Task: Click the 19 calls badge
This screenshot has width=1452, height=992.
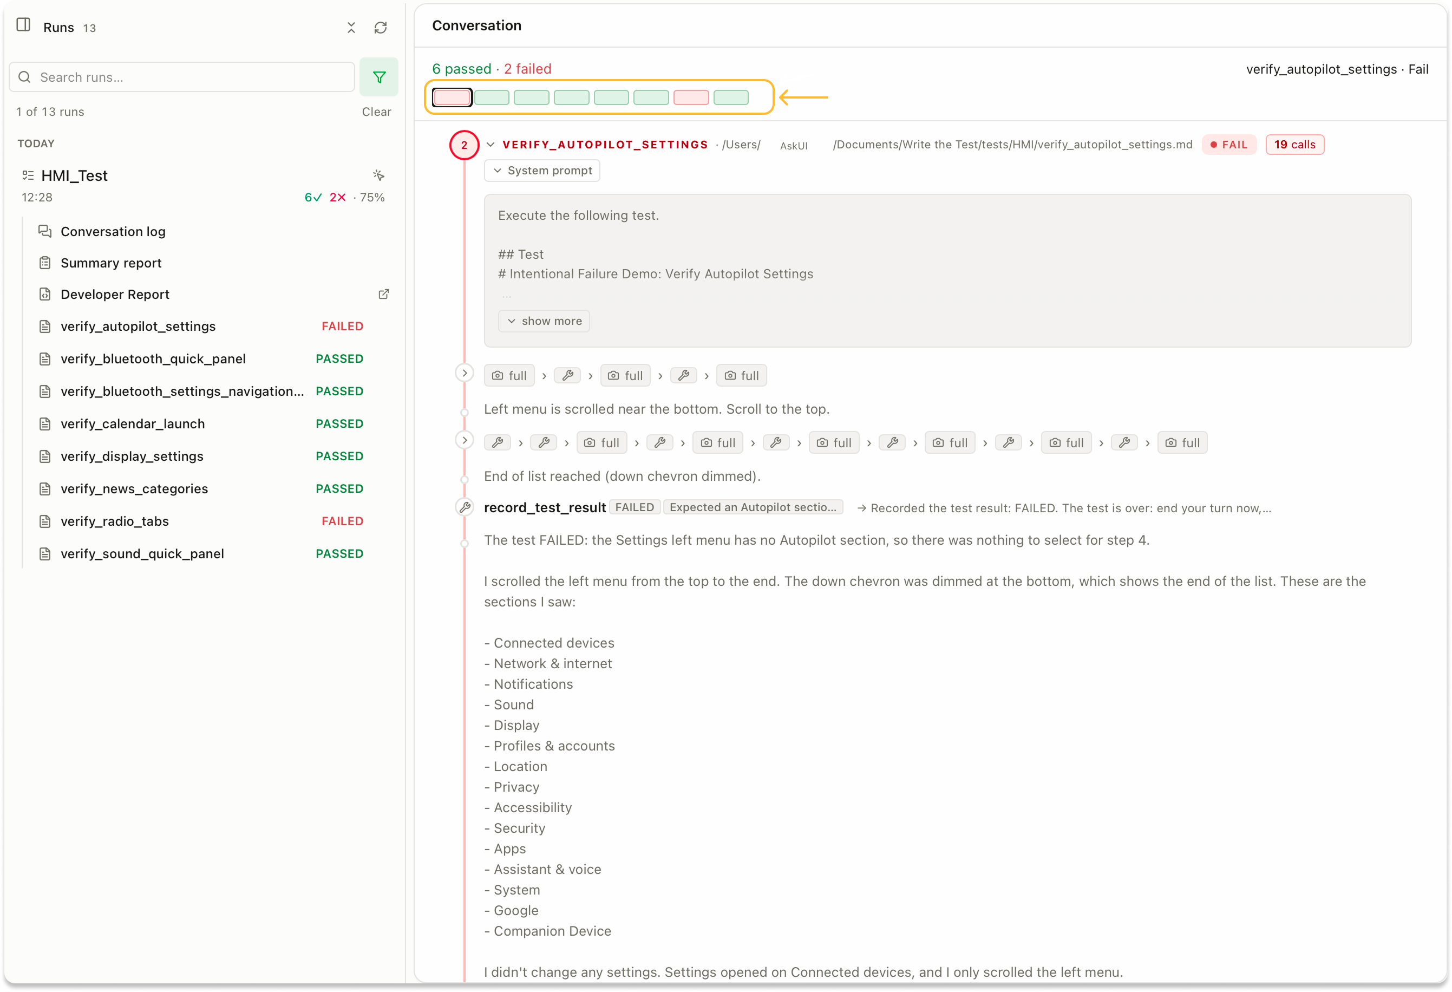Action: coord(1294,145)
